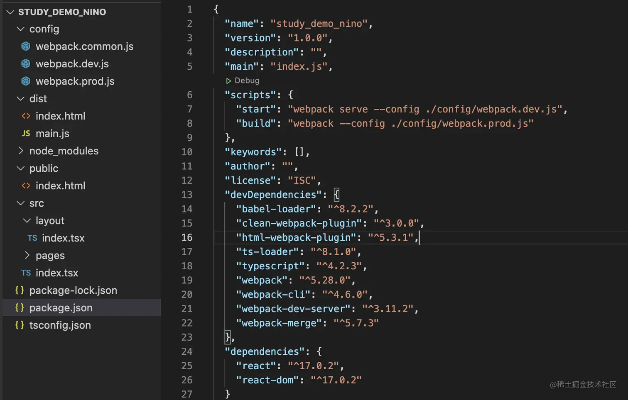This screenshot has width=628, height=400.
Task: Click line number 6 in the gutter
Action: 190,95
